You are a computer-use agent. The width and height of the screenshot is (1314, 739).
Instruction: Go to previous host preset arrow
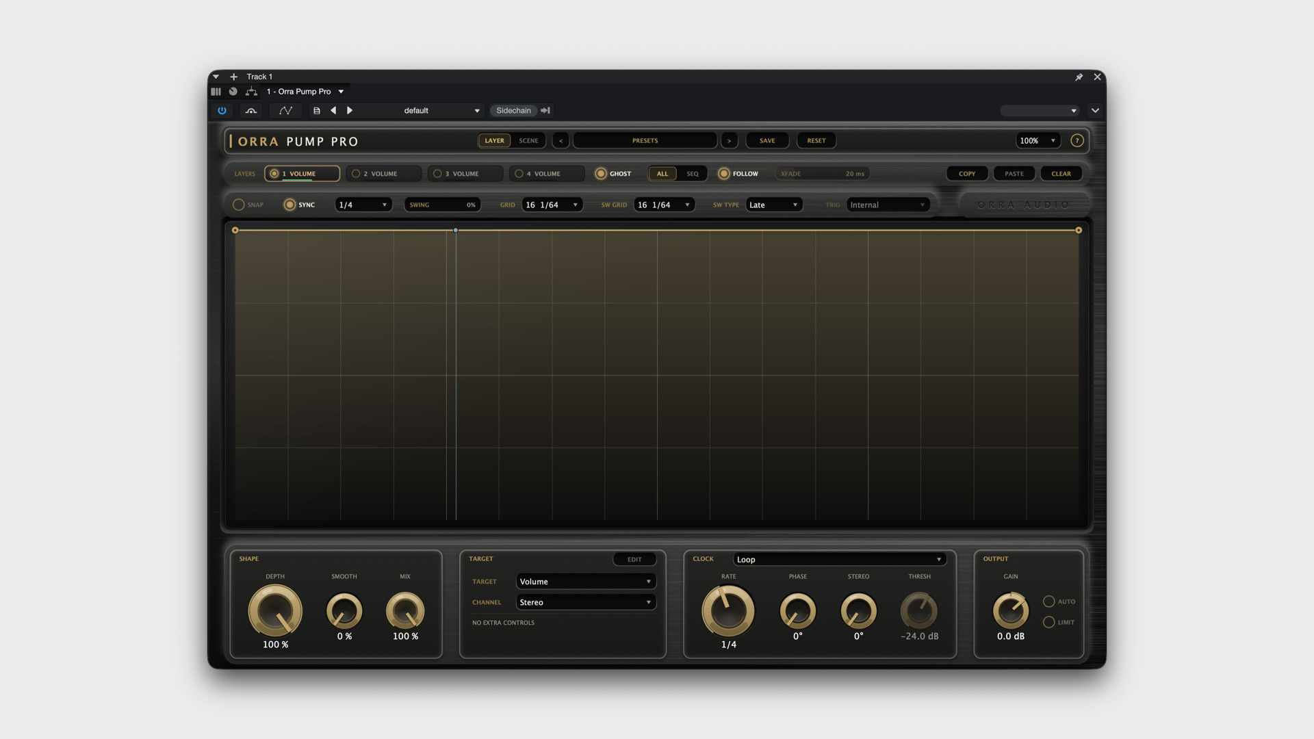[333, 110]
